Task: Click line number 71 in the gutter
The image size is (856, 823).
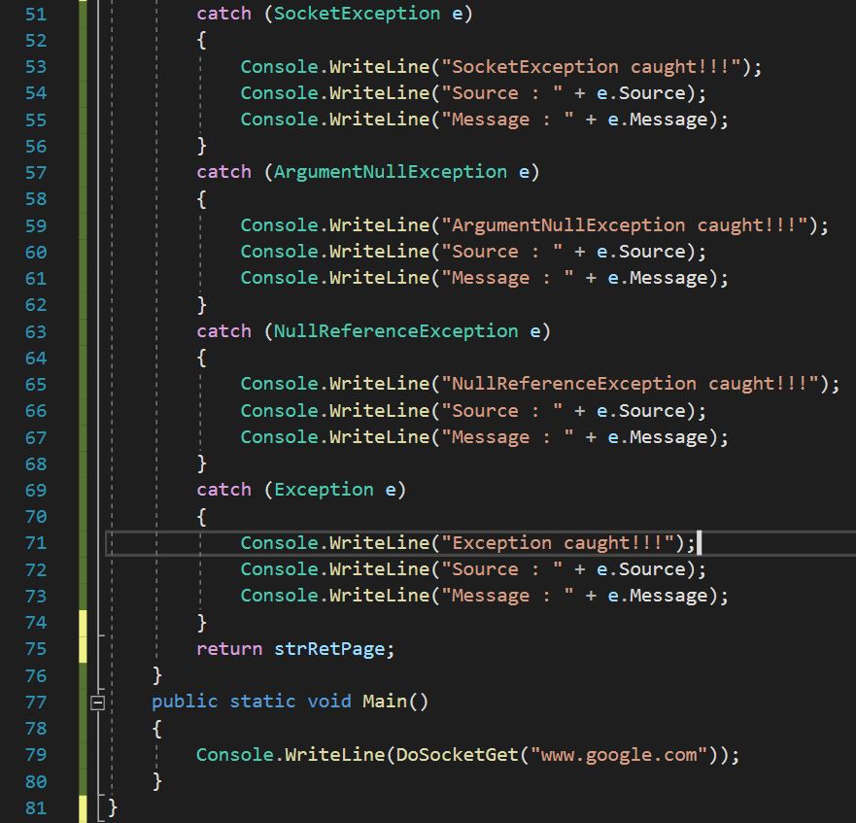Action: 35,543
